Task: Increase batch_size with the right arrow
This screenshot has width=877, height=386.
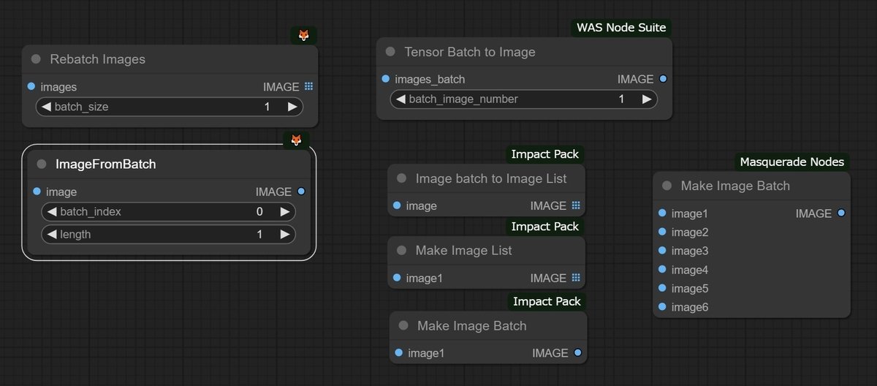Action: (x=292, y=107)
